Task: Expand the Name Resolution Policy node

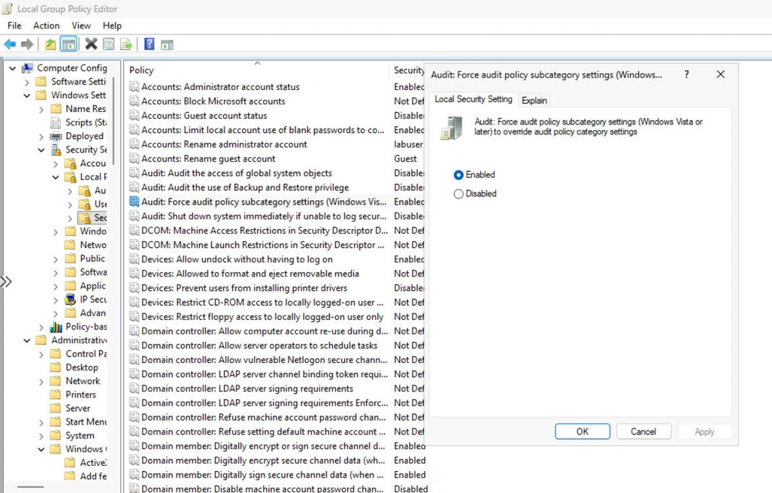Action: tap(41, 109)
